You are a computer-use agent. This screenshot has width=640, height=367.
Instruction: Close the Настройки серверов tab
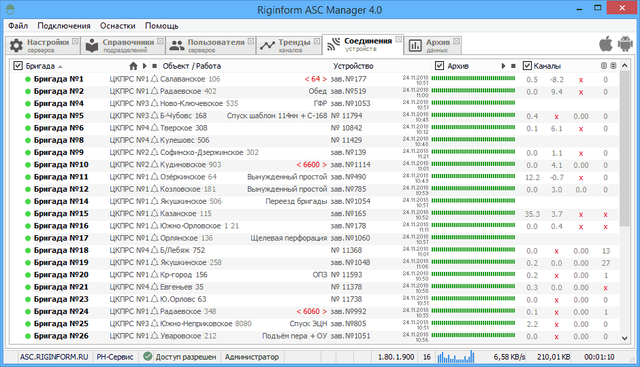point(76,41)
